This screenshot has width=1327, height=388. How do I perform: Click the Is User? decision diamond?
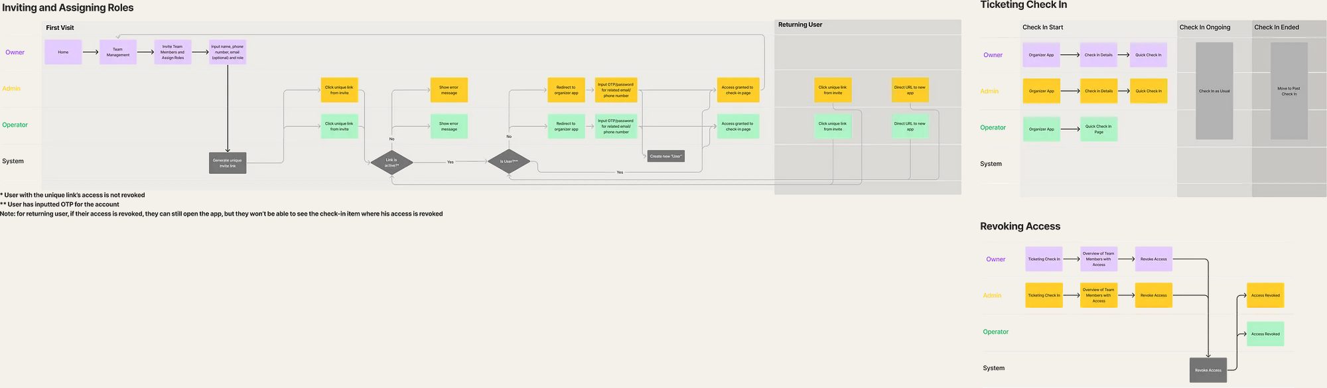509,162
